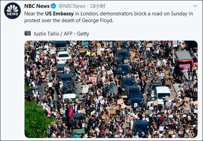Open the tweet via the 18小时 timestamp
This screenshot has height=141, width=203.
pos(98,6)
